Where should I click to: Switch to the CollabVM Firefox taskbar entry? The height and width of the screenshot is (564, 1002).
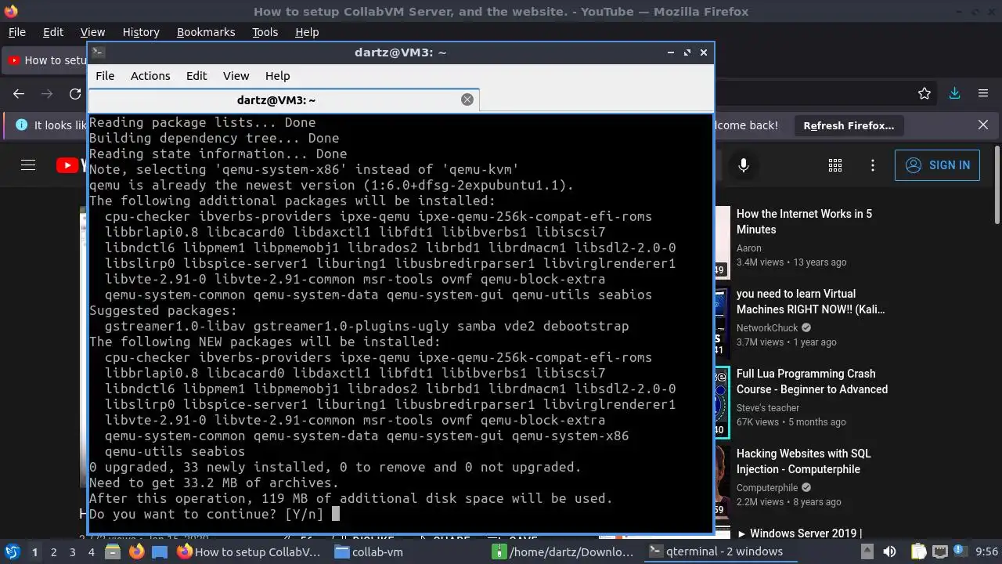click(250, 551)
